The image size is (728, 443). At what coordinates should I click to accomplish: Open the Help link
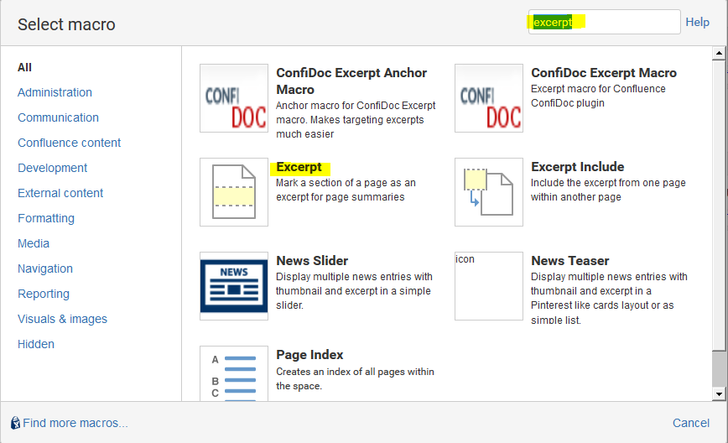coord(697,22)
